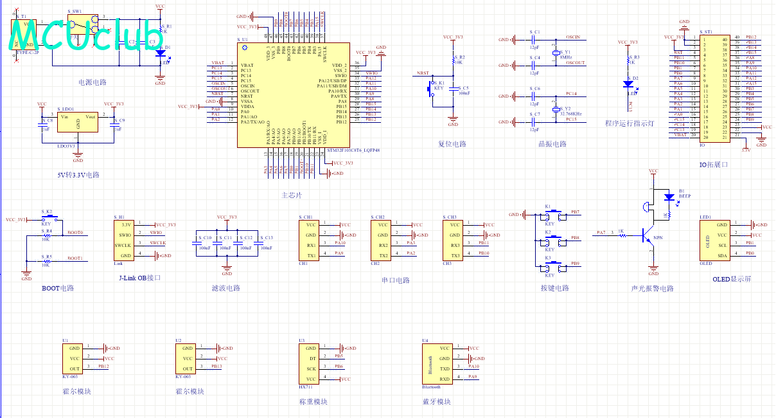Click the '按键电路' section label

[x=555, y=288]
